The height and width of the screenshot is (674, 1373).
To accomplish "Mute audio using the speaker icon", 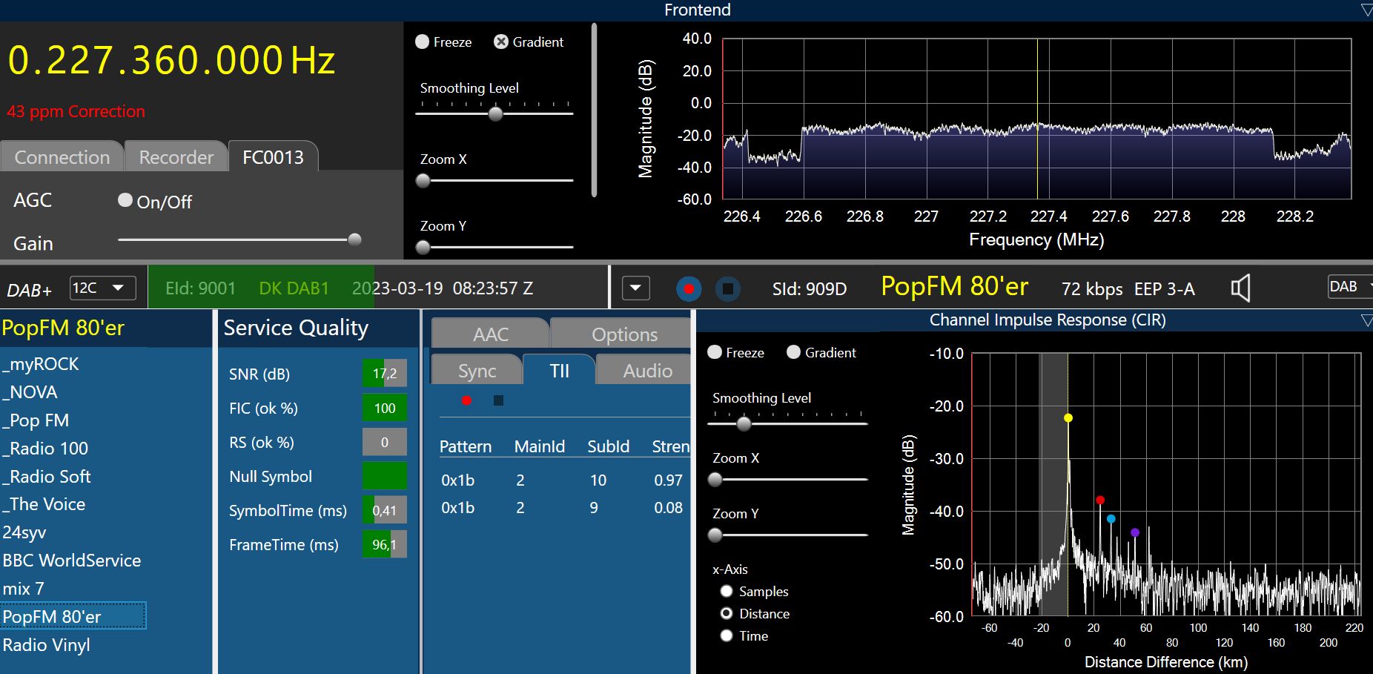I will (1240, 288).
